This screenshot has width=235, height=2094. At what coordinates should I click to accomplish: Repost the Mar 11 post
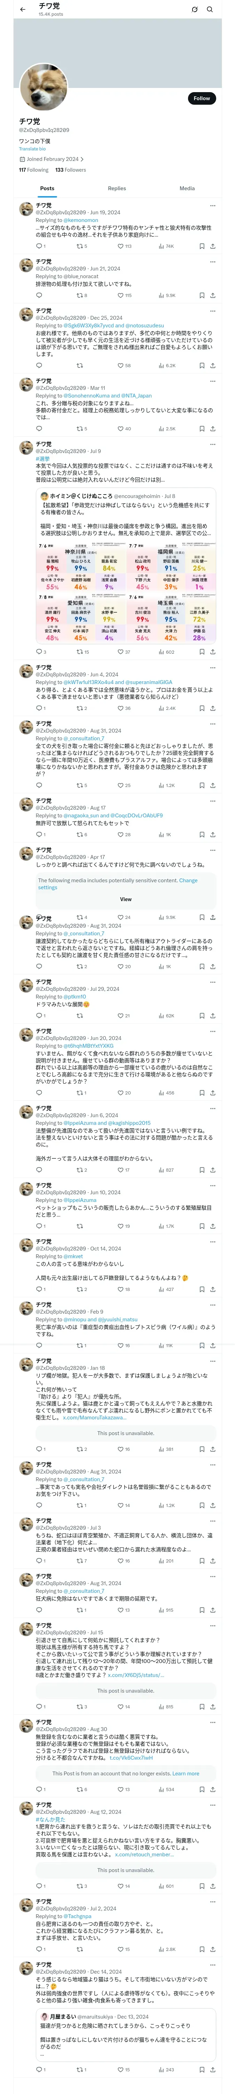click(x=80, y=428)
